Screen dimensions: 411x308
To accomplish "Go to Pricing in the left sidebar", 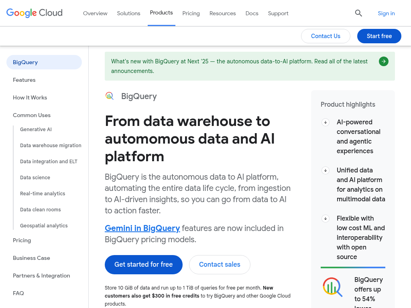I will coord(22,241).
